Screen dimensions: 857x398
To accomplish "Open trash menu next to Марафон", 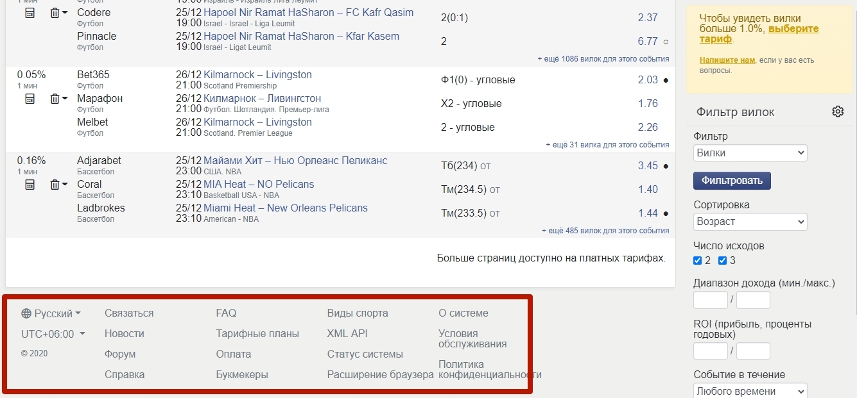I will (58, 99).
